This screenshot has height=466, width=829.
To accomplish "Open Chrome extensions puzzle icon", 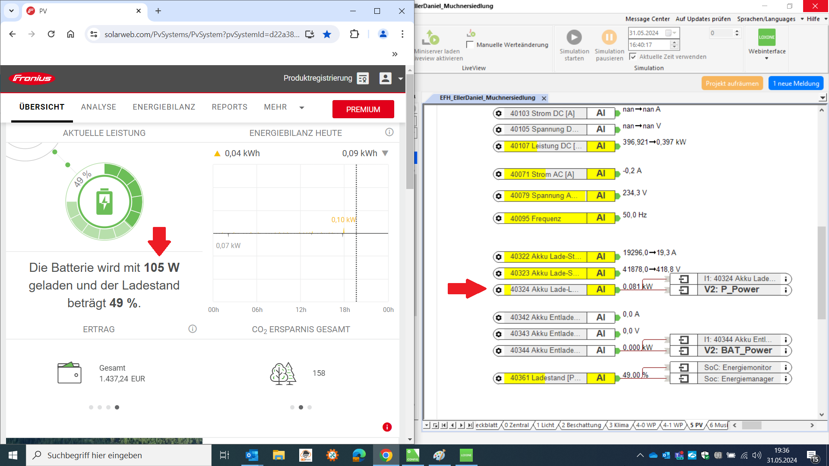I will coord(354,34).
